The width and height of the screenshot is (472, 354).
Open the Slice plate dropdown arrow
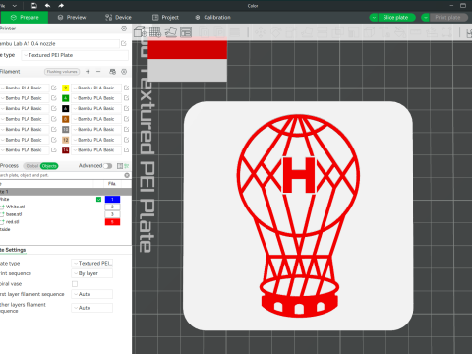[x=374, y=18]
